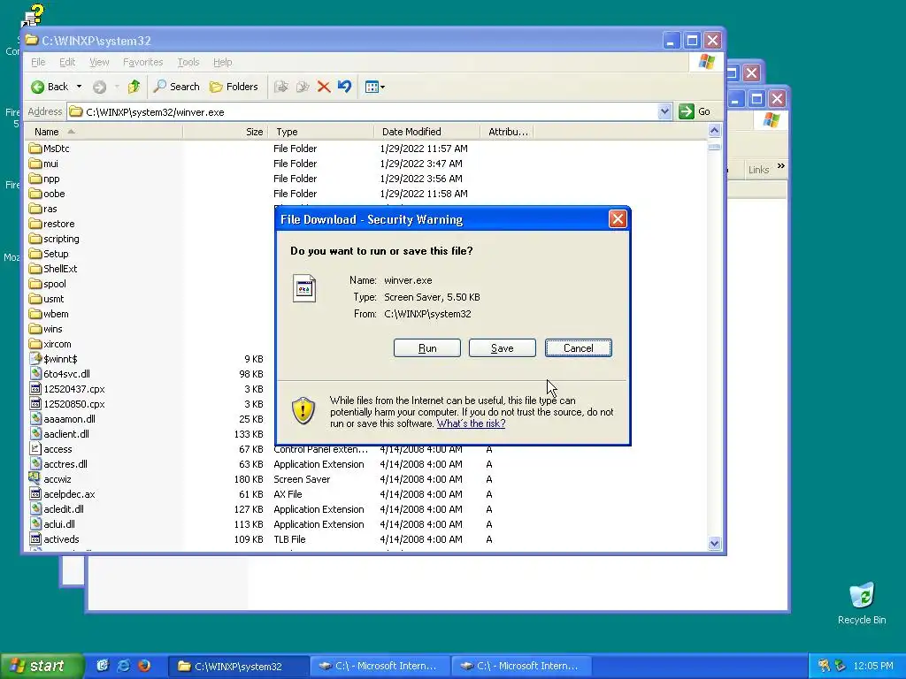Select the 6to4svc.dll file icon
906x679 pixels.
[x=35, y=374]
